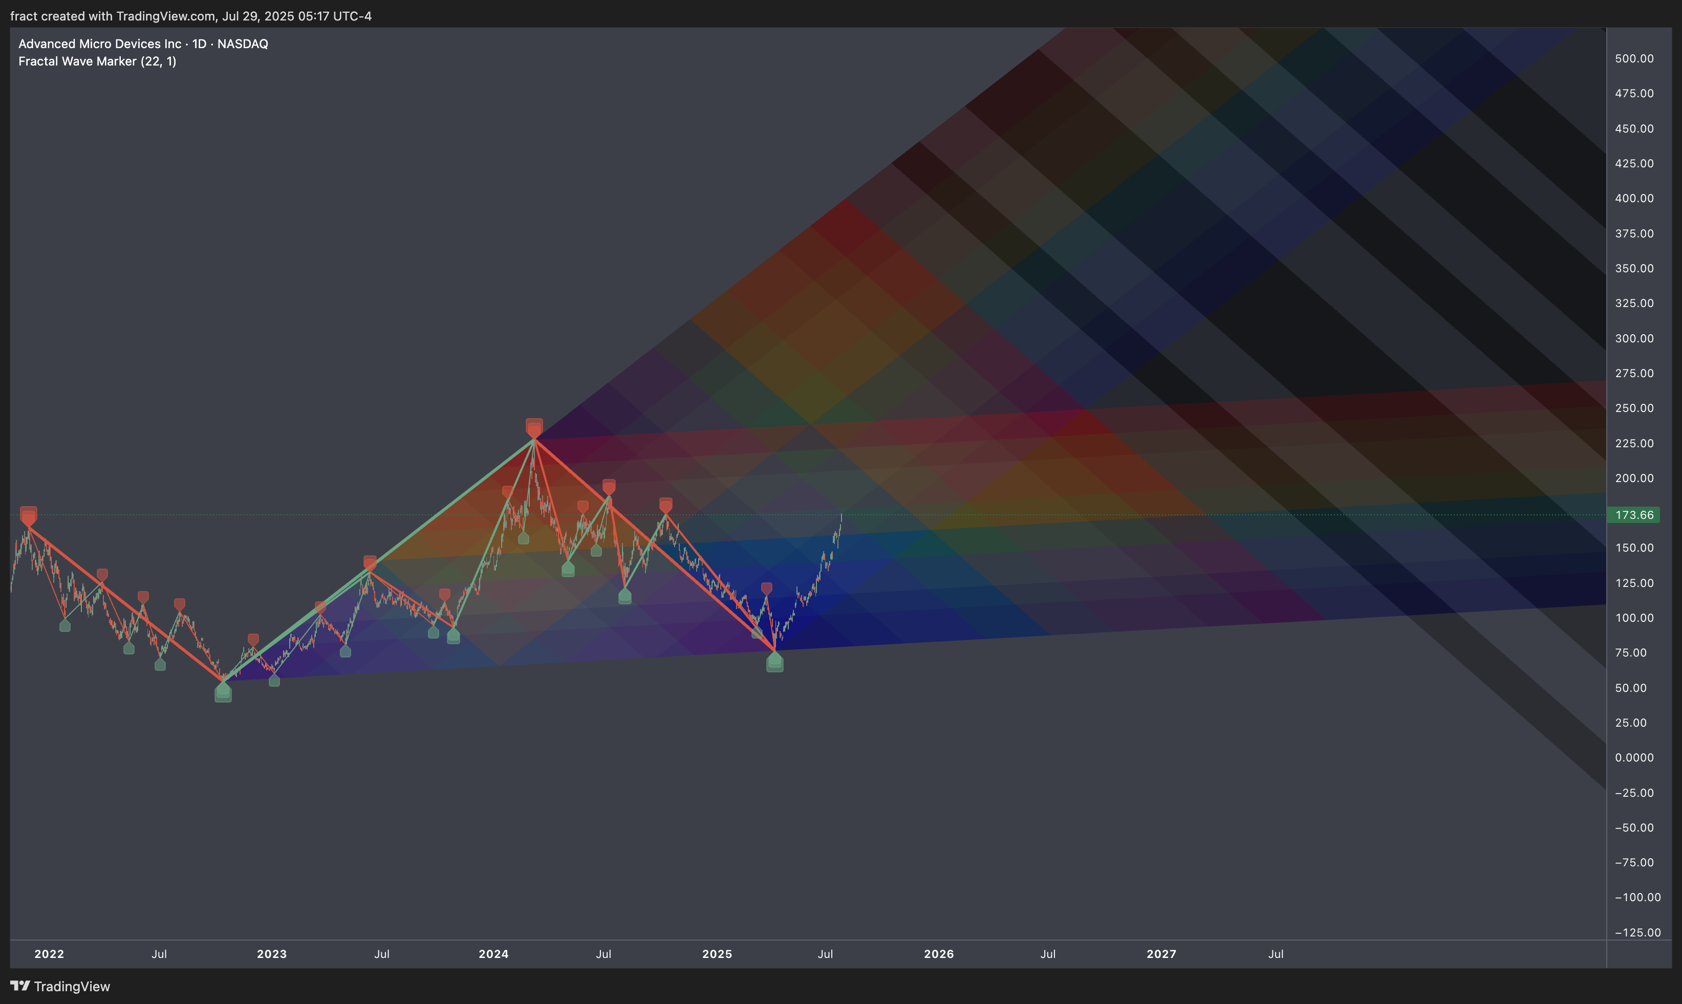Click the 75.00 price axis label
This screenshot has height=1004, width=1682.
[1631, 653]
